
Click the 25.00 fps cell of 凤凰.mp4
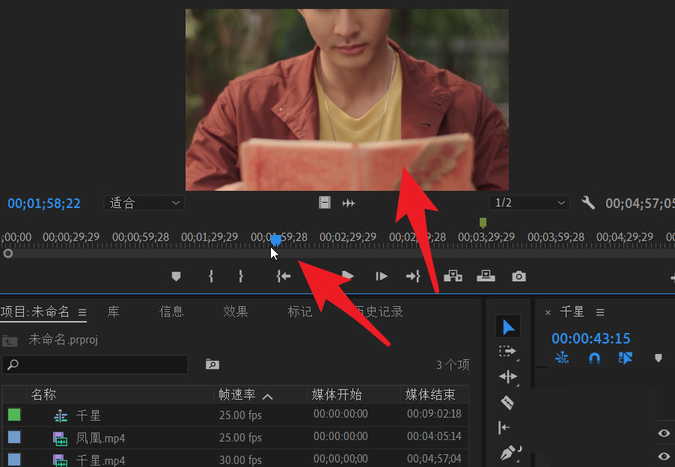pyautogui.click(x=240, y=438)
